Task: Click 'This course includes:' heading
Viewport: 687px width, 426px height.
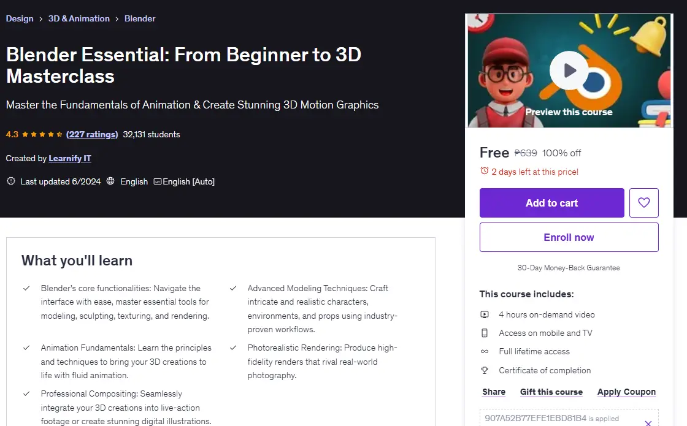Action: 527,294
